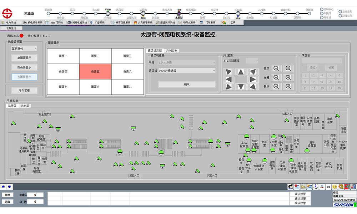Expand the 摄像机 camera selection dropdown
Viewport: 357px width, 214px height.
click(182, 71)
